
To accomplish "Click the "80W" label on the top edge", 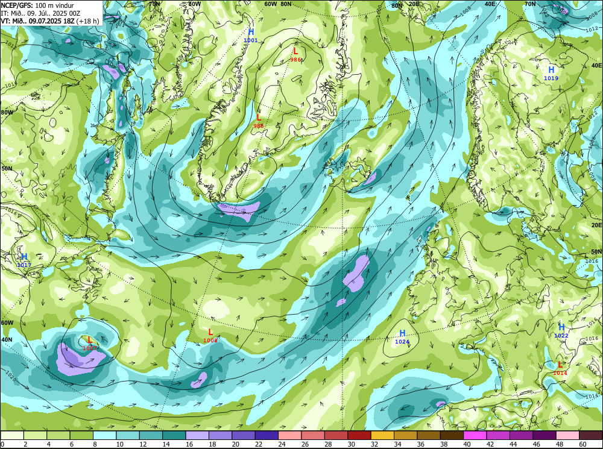I will [195, 4].
